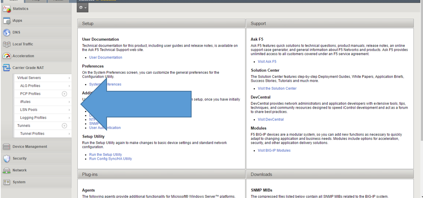Screen dimensions: 423x198
Task: Expand the Tunnel Profiles submenu arrow
Action: (69, 134)
